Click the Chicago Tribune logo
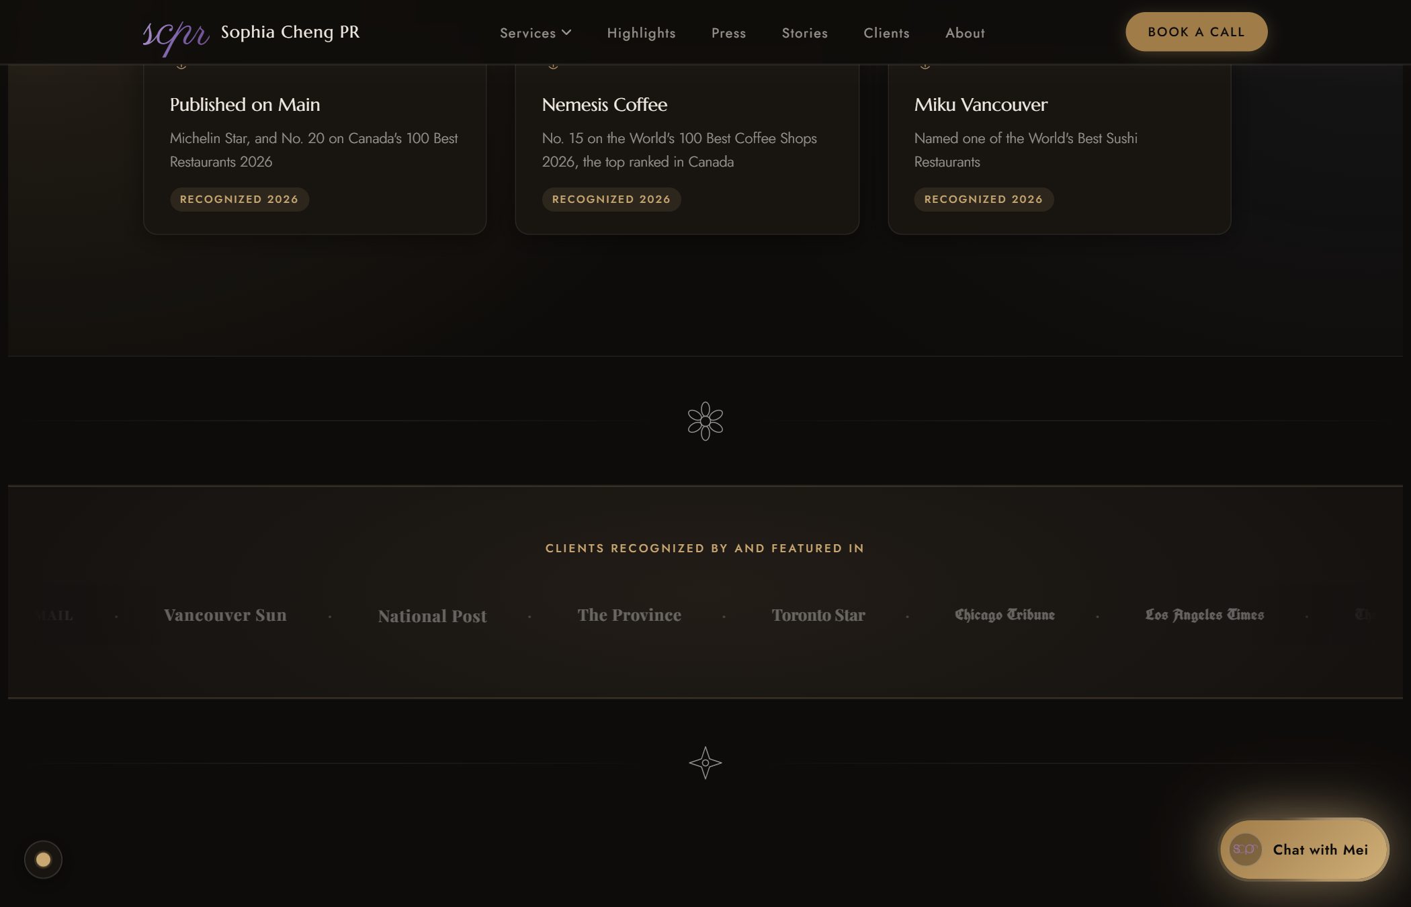Screen dimensions: 1411x907 coord(1004,615)
